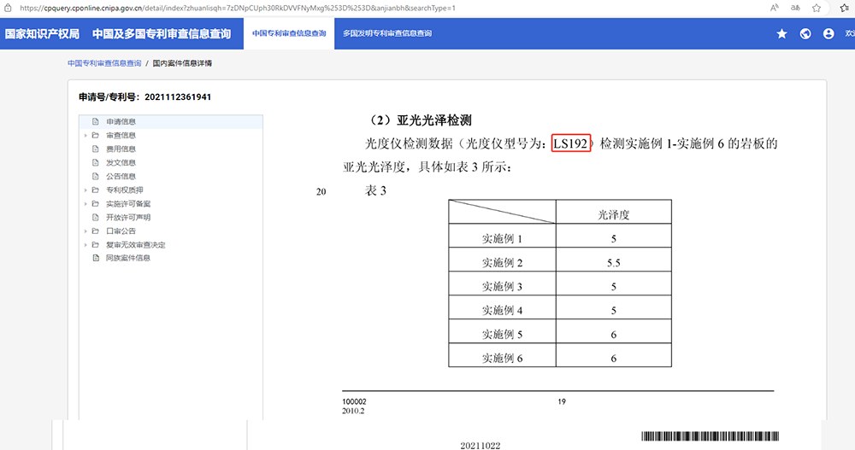Click the 5.5 gloss value cell
This screenshot has height=450, width=855.
[x=613, y=260]
